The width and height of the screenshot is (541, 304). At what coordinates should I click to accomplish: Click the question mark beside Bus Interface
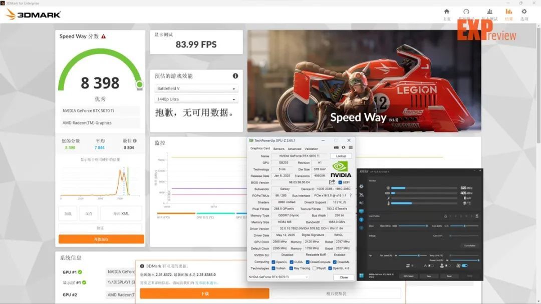coord(351,195)
